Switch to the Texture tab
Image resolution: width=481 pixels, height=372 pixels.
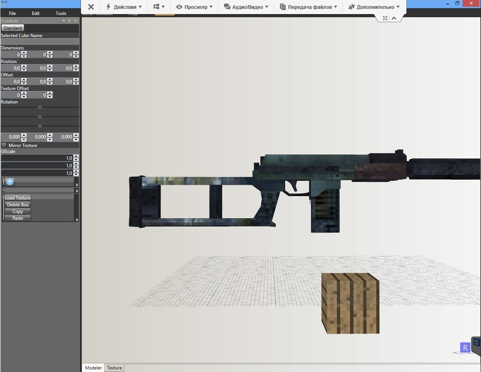coord(114,368)
